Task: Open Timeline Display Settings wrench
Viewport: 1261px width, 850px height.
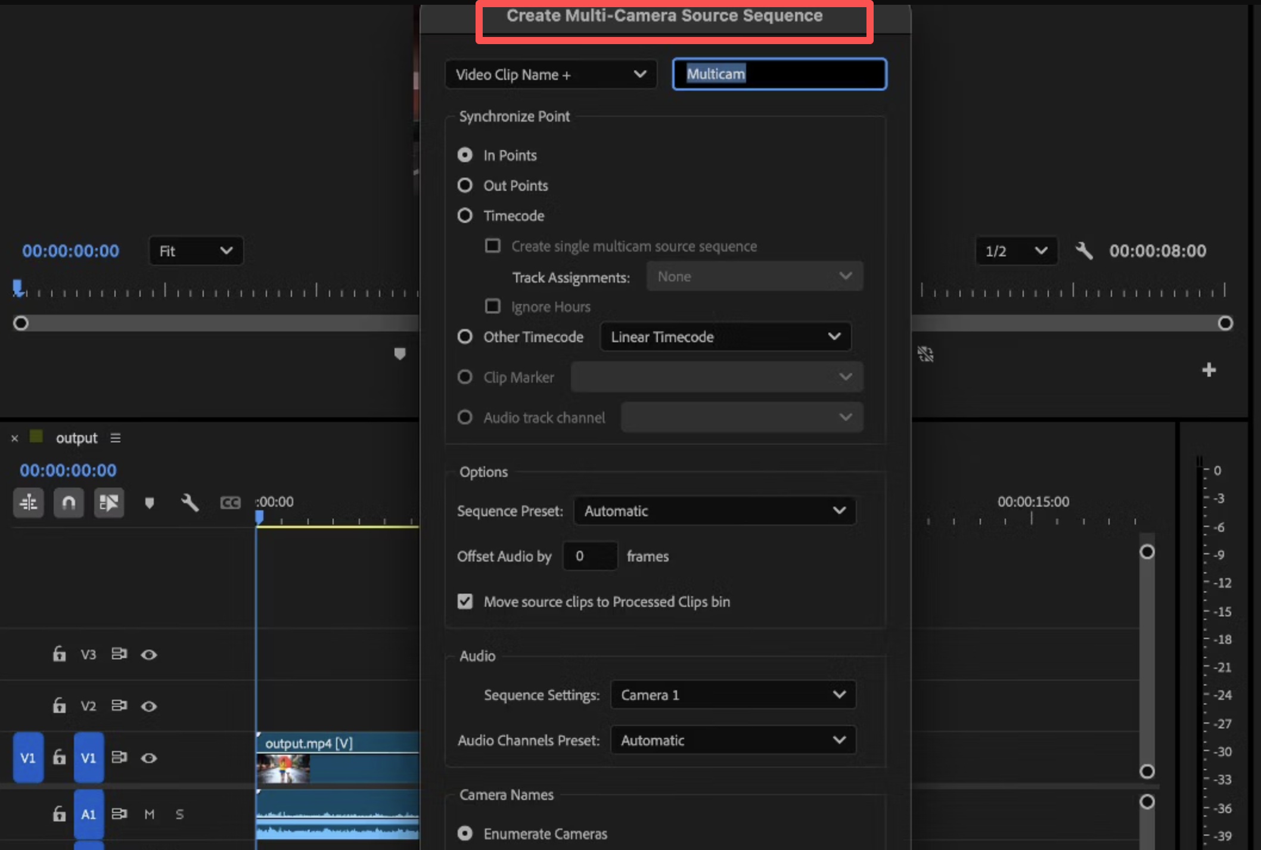Action: point(190,503)
